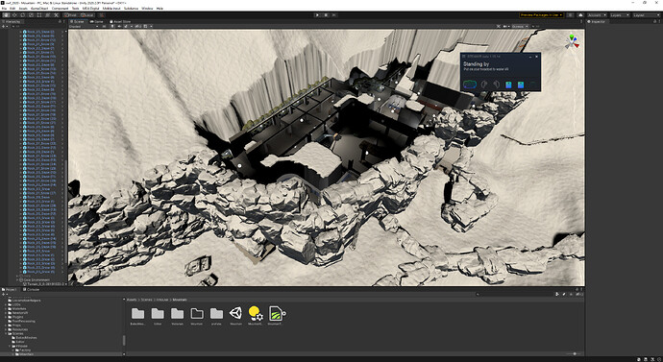Select the Move tool in the toolbar
Viewport: 663px width, 362px height.
tap(14, 14)
